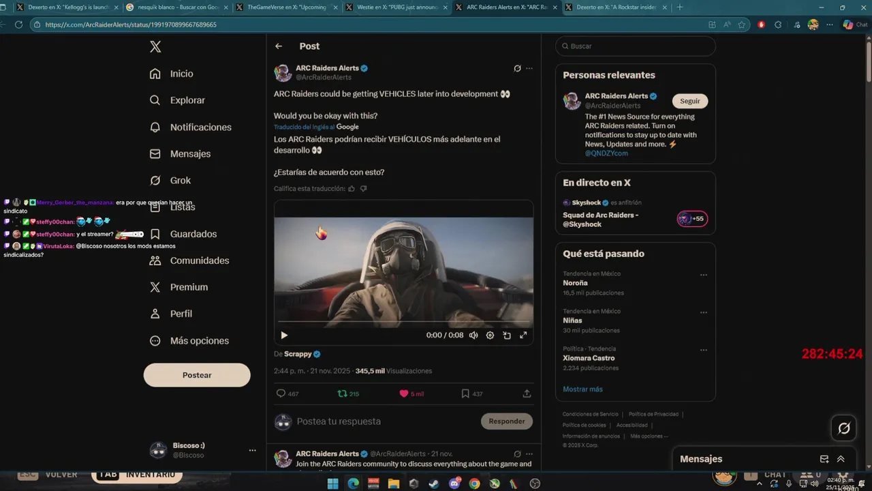Open the three-dot menu on main post
Image resolution: width=872 pixels, height=491 pixels.
click(529, 69)
